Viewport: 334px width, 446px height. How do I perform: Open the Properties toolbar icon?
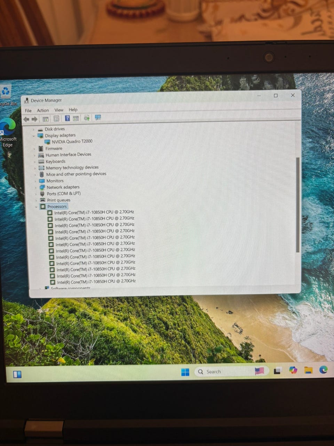[56, 119]
